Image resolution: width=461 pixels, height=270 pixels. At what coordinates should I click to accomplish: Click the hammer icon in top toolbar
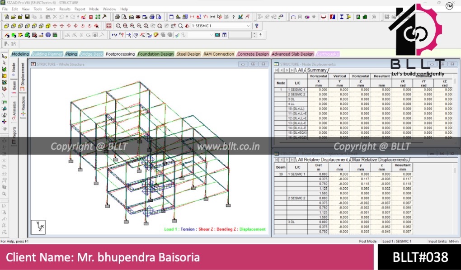pyautogui.click(x=104, y=17)
